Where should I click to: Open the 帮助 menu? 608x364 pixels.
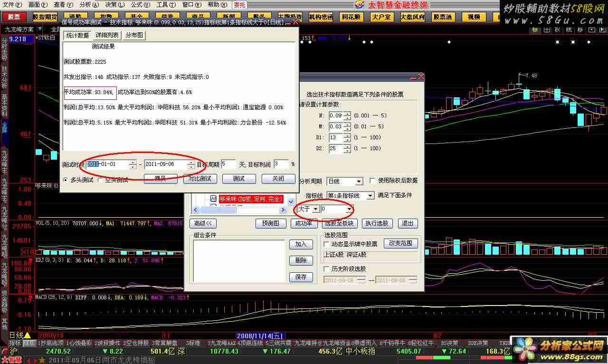click(x=218, y=5)
